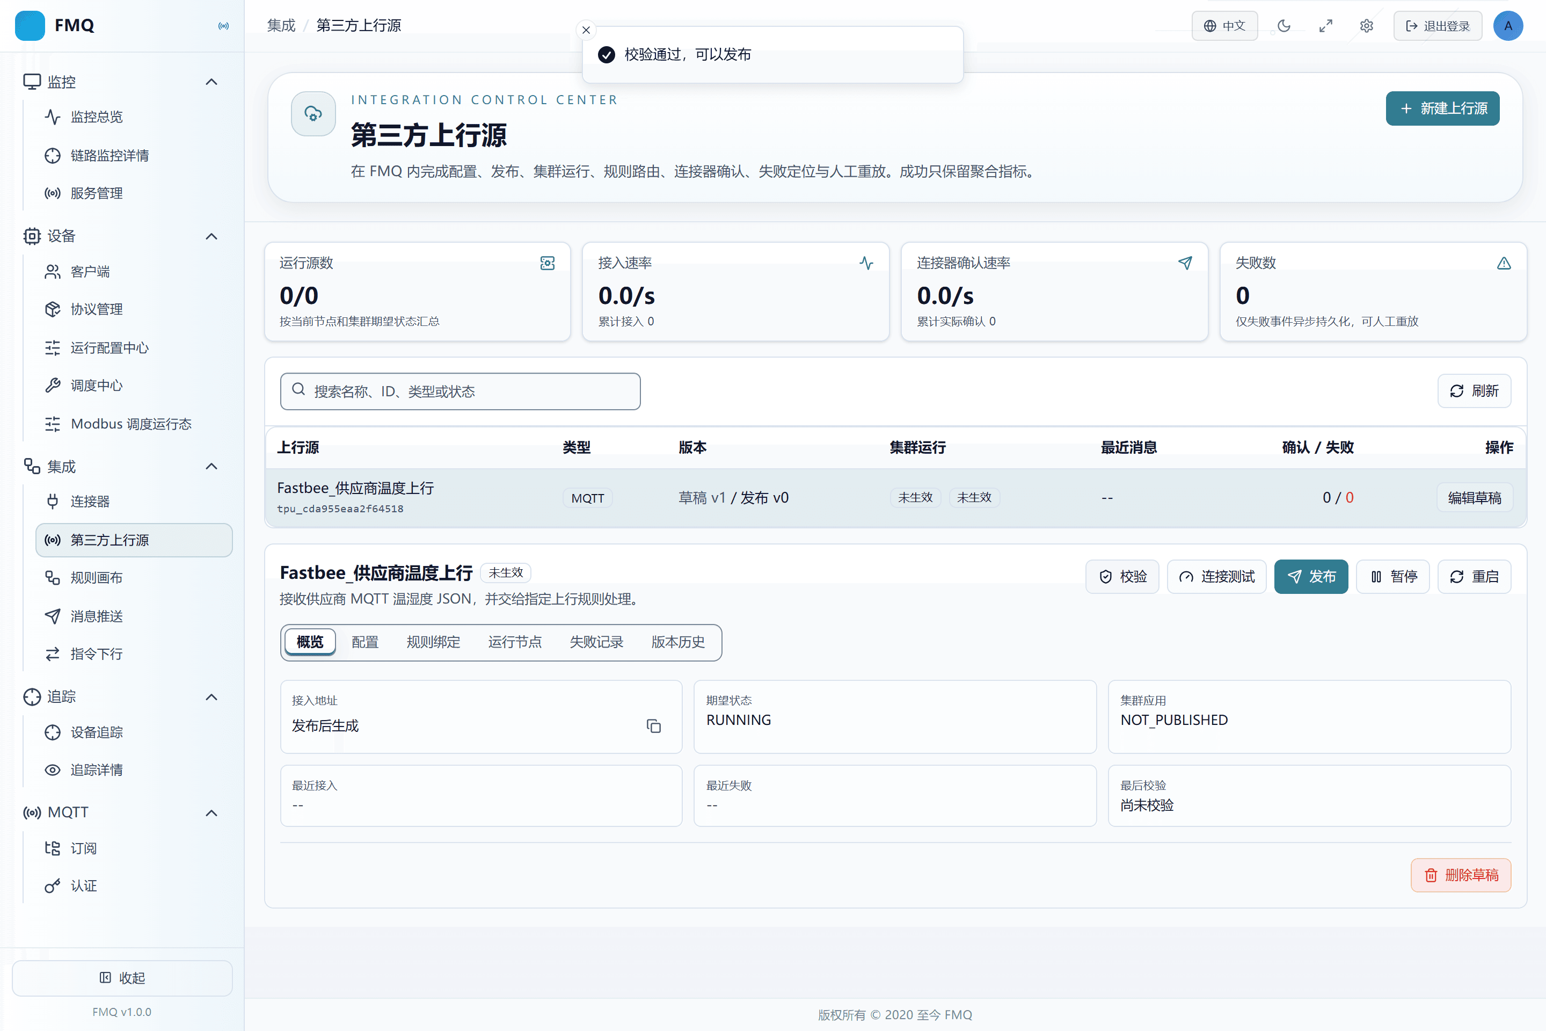Open settings gear icon in header
The width and height of the screenshot is (1546, 1031).
1367,26
